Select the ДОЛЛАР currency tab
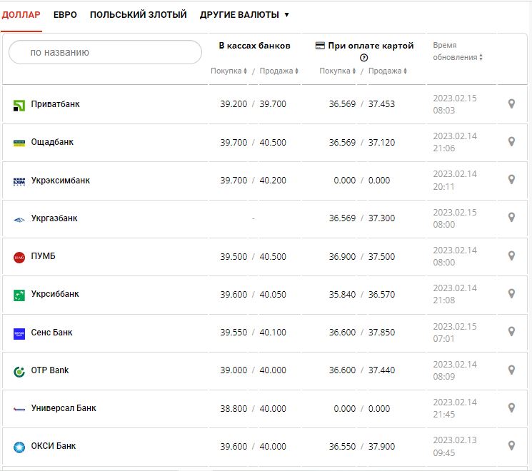Viewport: 532px width, 471px height. coord(21,14)
